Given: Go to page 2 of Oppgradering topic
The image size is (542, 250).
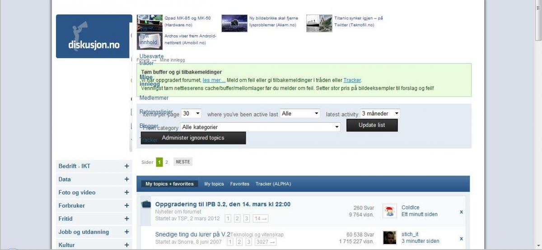Looking at the screenshot, I should 237,218.
